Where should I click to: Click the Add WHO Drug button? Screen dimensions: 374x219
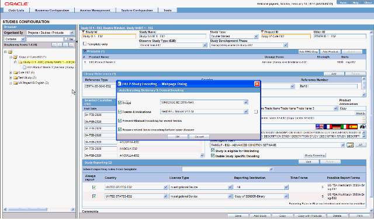[x=309, y=52]
